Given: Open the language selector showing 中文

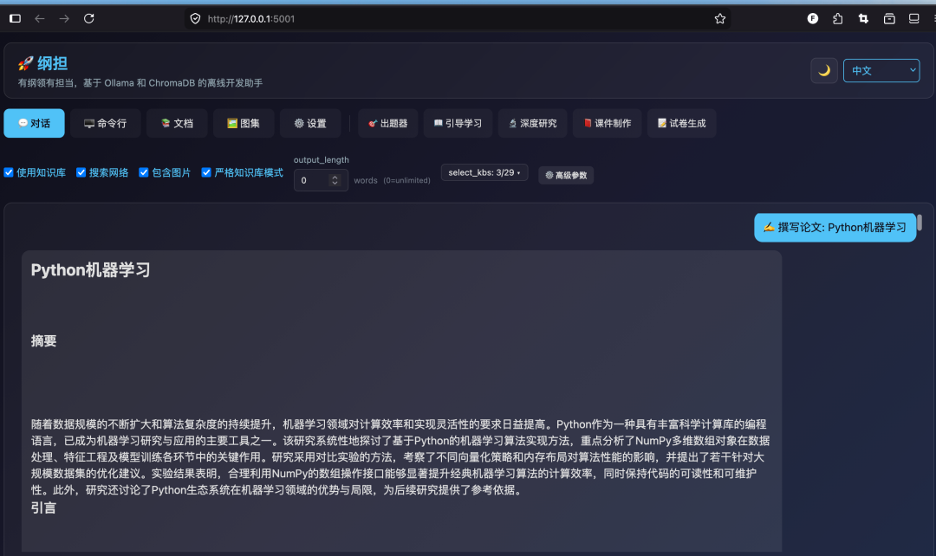Looking at the screenshot, I should tap(881, 70).
